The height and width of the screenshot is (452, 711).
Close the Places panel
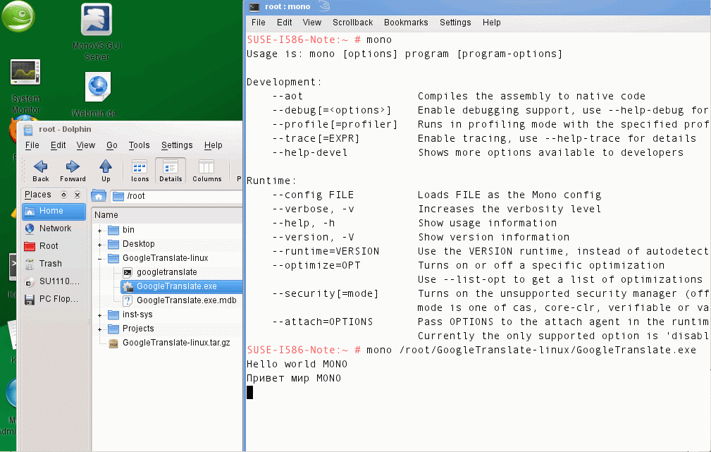pos(78,195)
